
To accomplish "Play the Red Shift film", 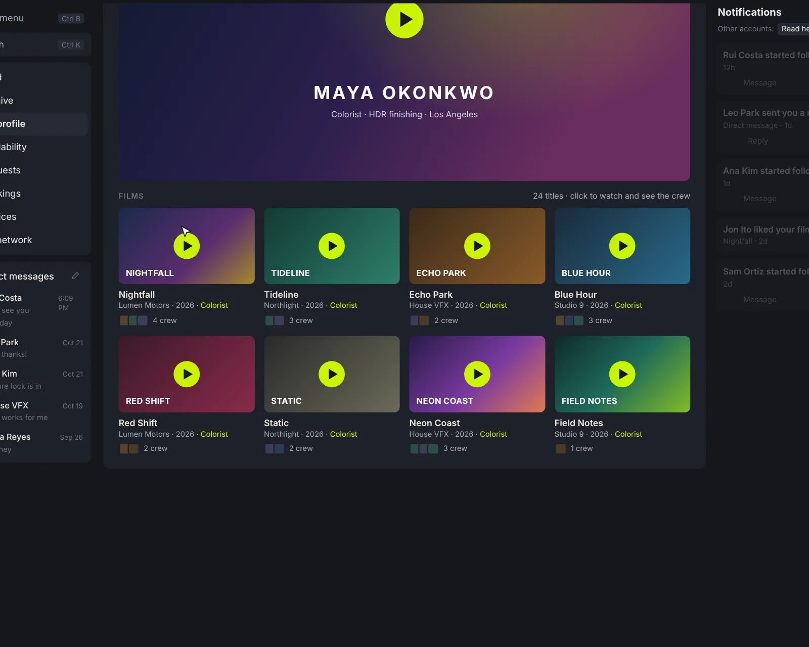I will (x=187, y=374).
